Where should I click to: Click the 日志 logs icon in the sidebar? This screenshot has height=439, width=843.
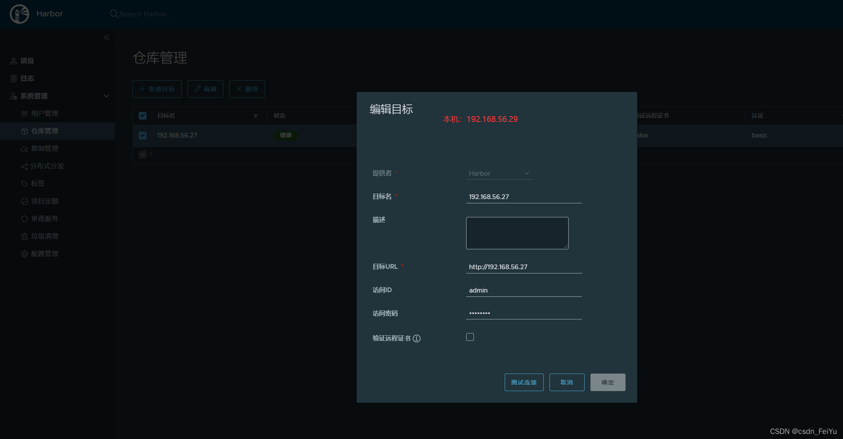14,79
